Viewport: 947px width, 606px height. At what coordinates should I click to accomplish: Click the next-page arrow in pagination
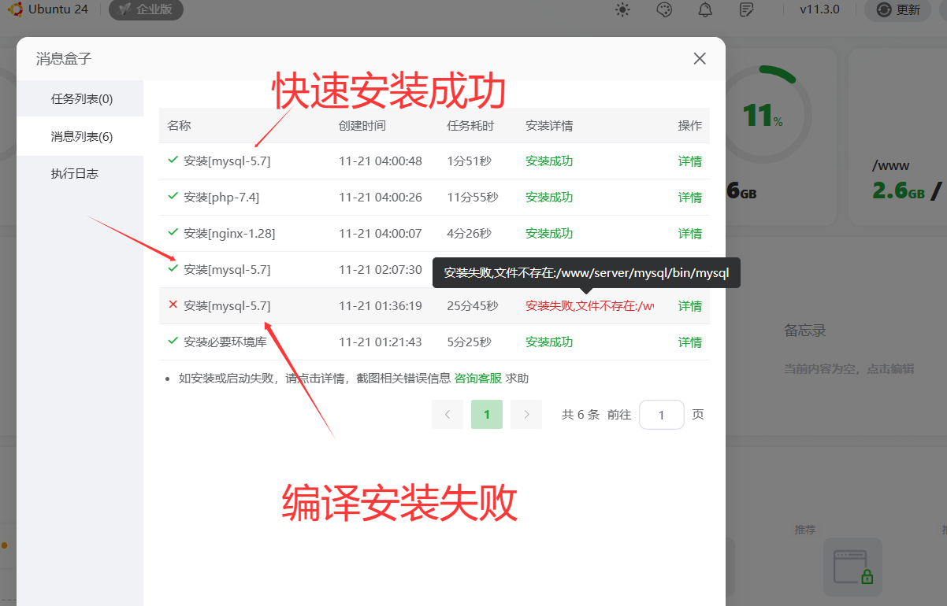coord(525,414)
